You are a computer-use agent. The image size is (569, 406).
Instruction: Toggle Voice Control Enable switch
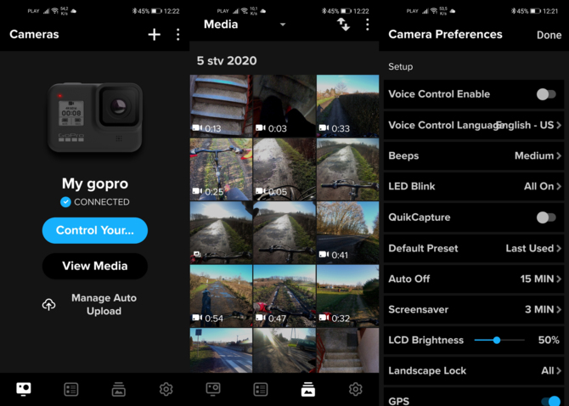(x=546, y=94)
